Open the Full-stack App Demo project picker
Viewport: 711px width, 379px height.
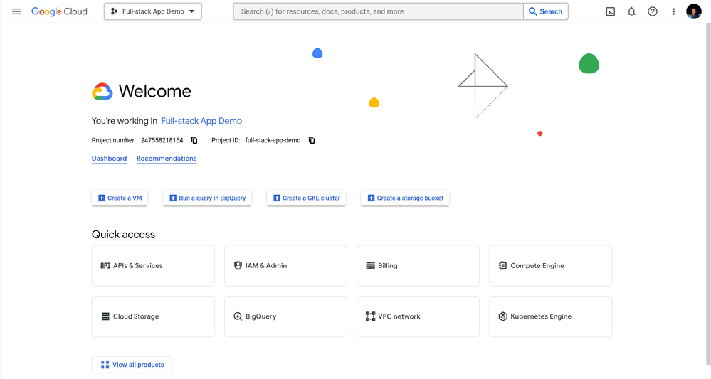153,11
